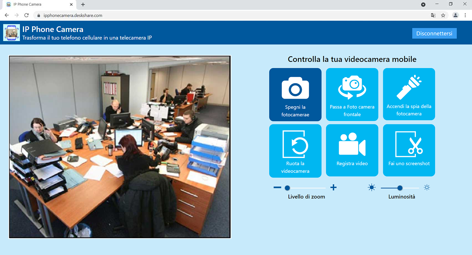Click the IP Phone Camera header title
This screenshot has height=255, width=472.
coord(53,29)
